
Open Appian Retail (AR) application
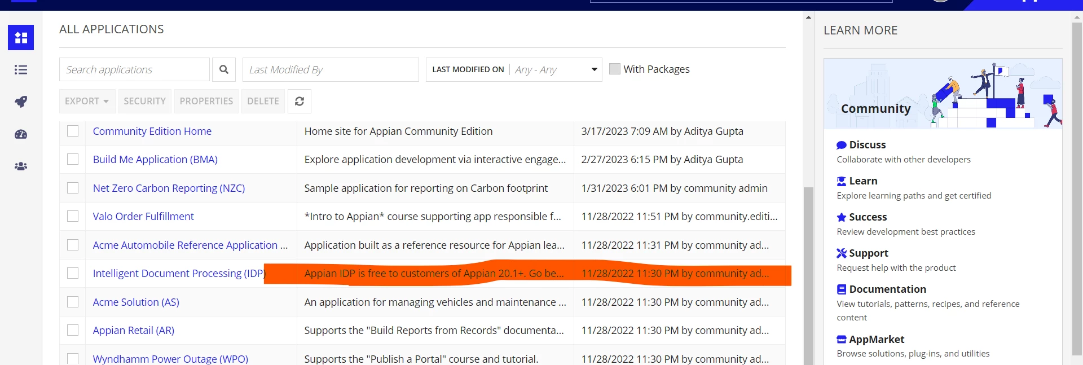[134, 331]
